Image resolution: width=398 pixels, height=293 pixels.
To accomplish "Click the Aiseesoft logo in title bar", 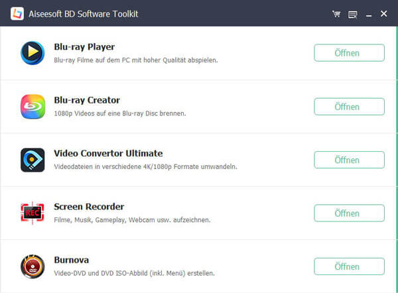I will click(x=17, y=13).
